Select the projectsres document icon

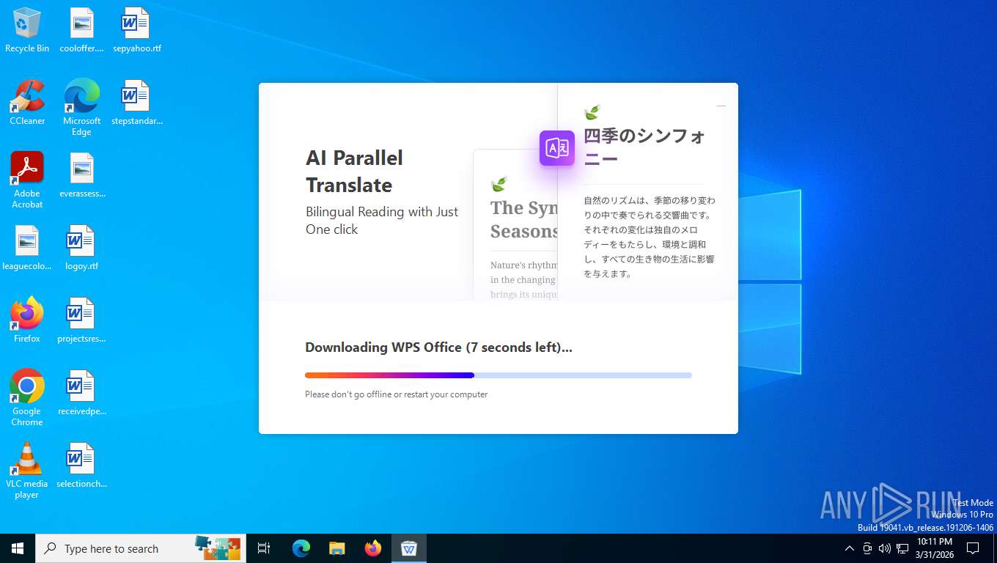(81, 320)
